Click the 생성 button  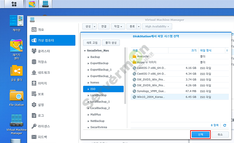coord(88,27)
